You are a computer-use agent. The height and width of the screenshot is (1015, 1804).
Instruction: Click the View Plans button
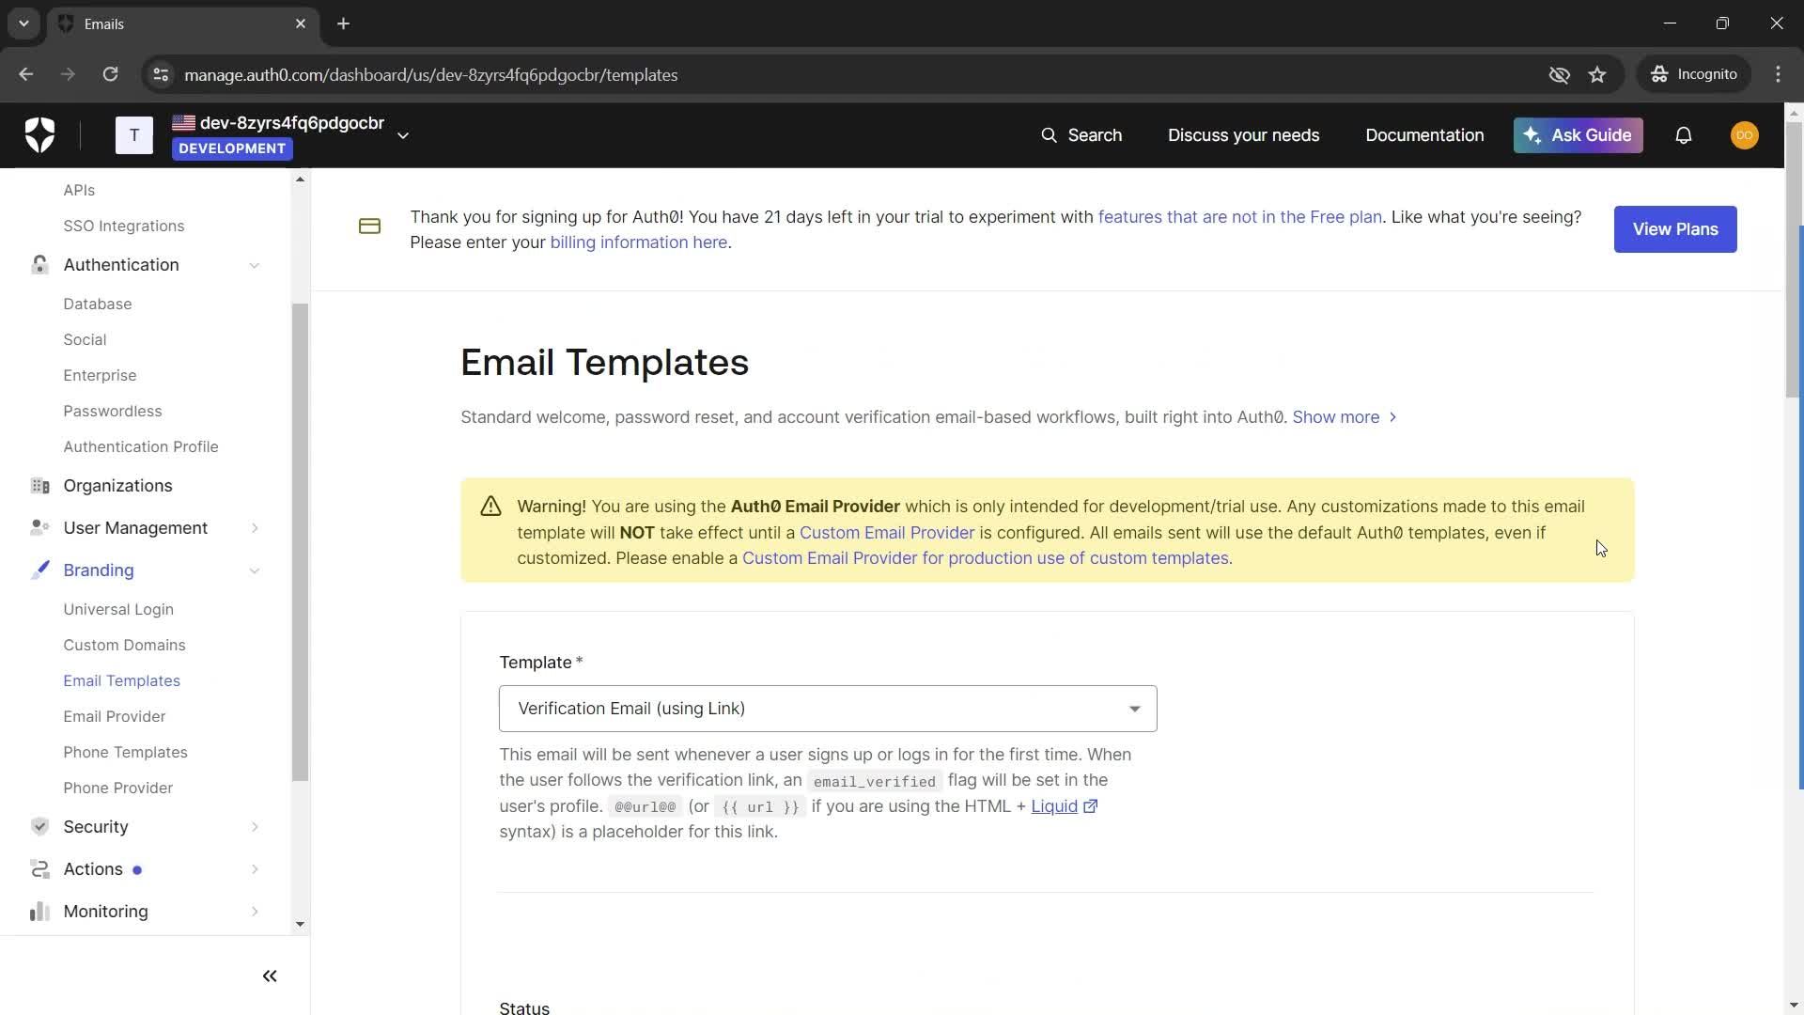pos(1675,229)
